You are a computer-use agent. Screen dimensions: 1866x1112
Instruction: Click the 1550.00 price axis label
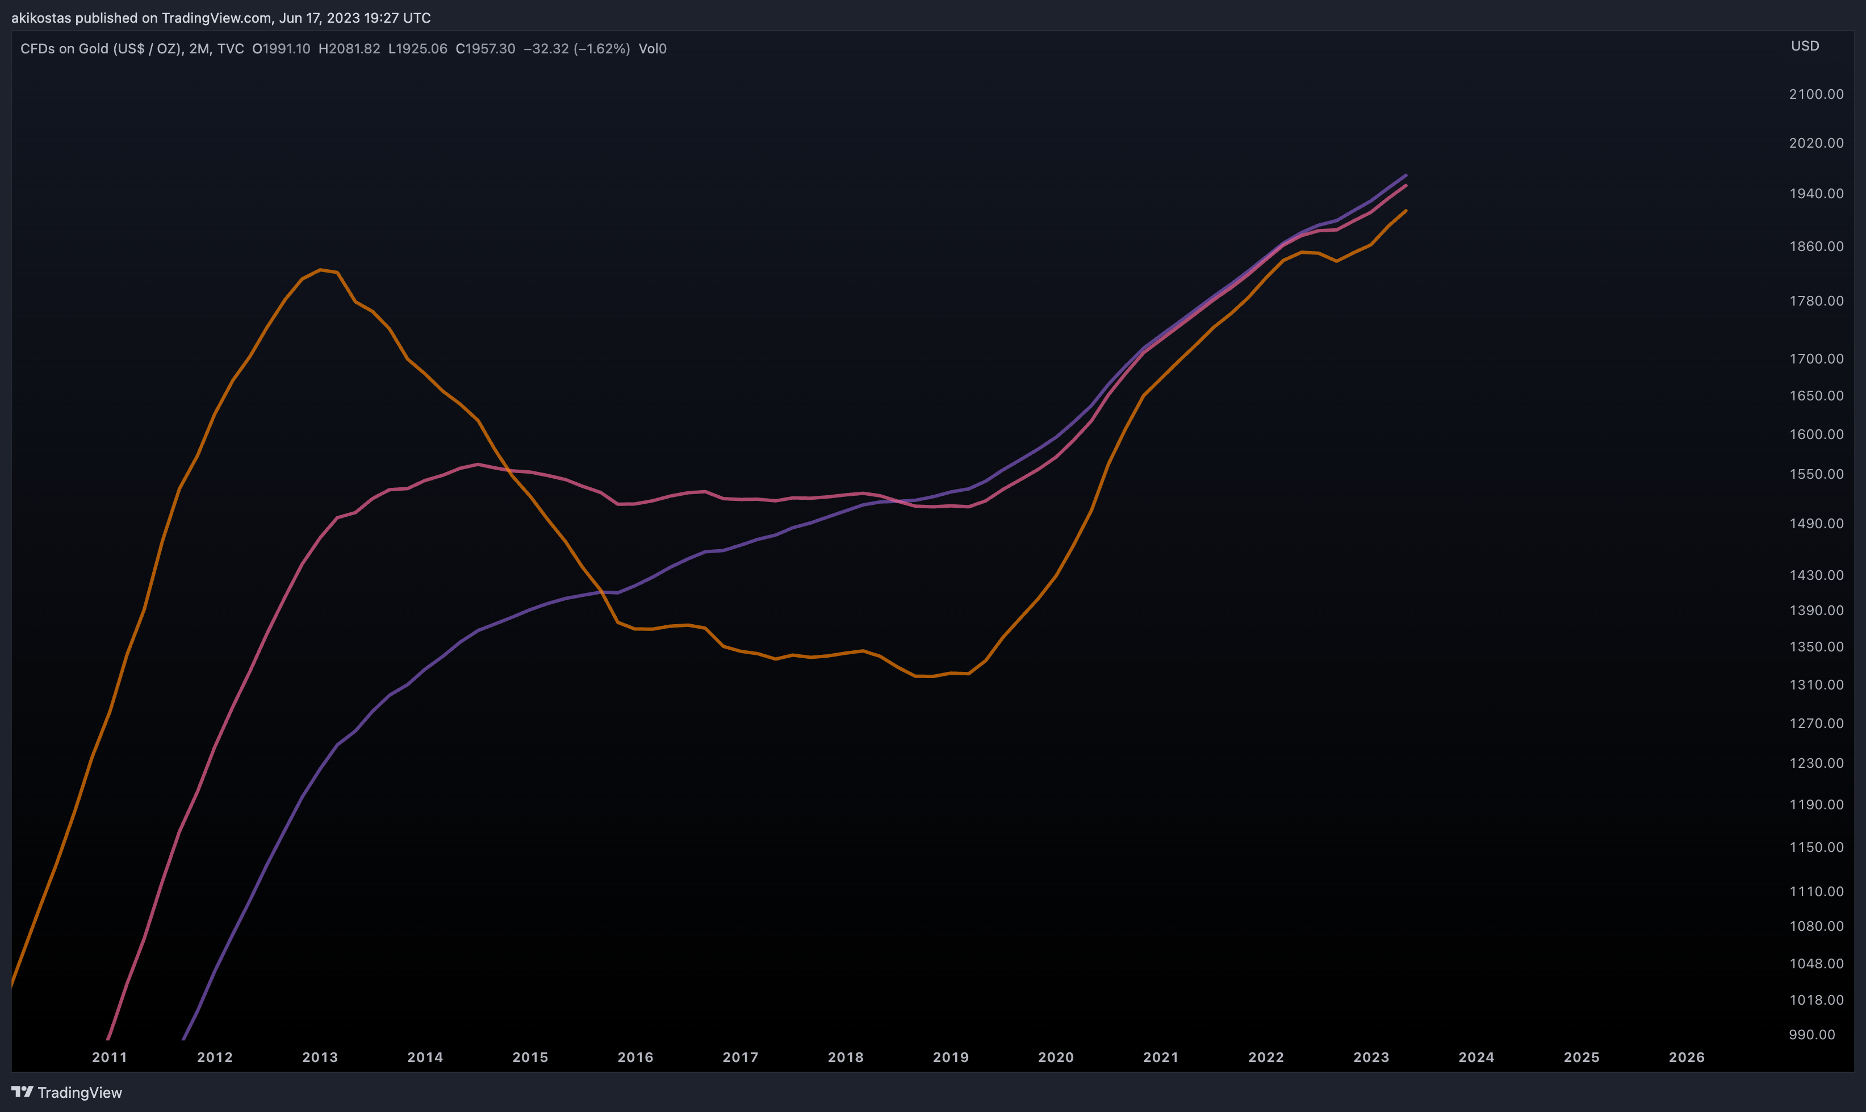[x=1817, y=474]
